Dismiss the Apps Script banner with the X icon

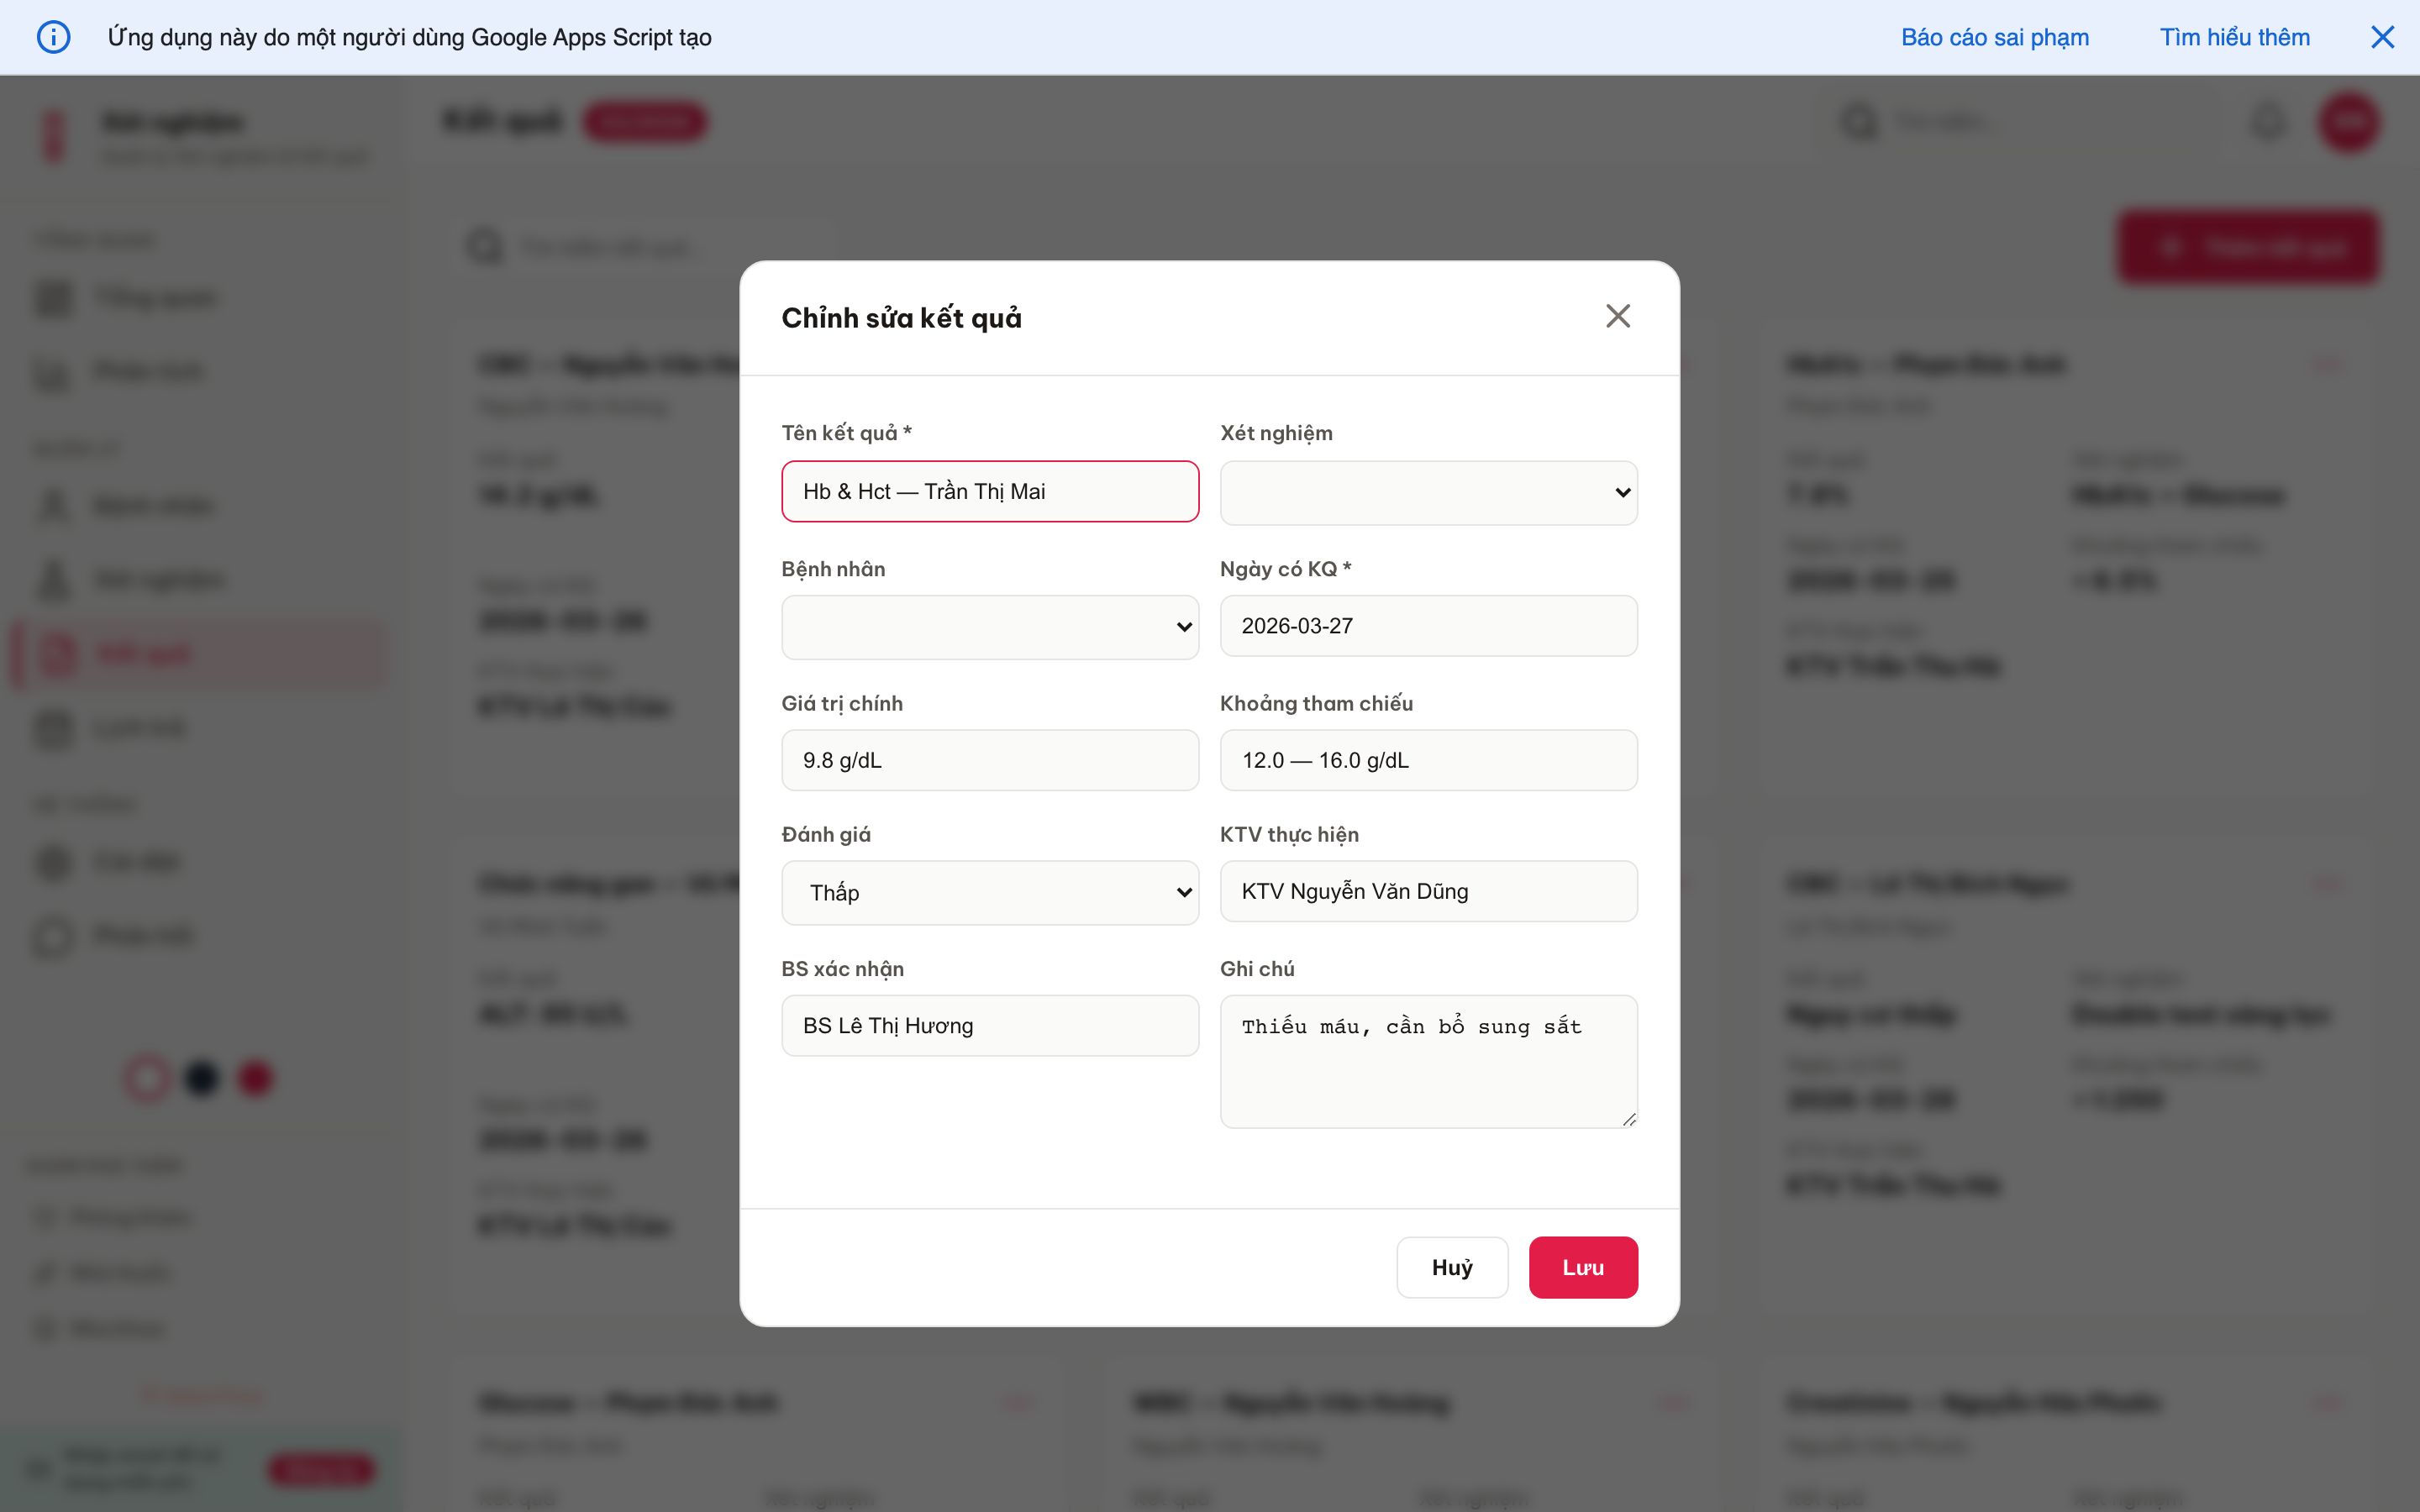click(x=2384, y=37)
